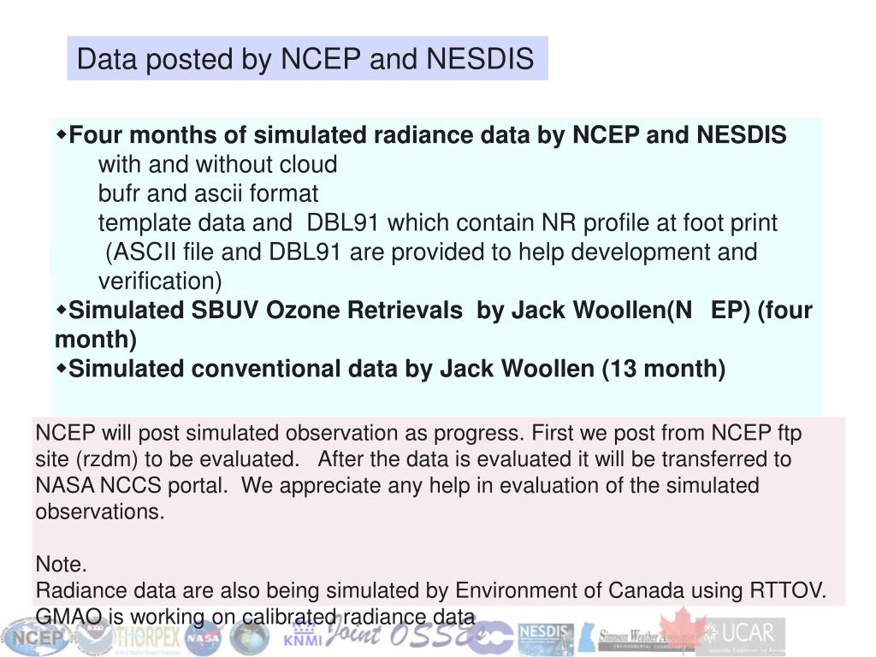Click the globe emblem next to NASA
876x657 pixels.
(249, 638)
